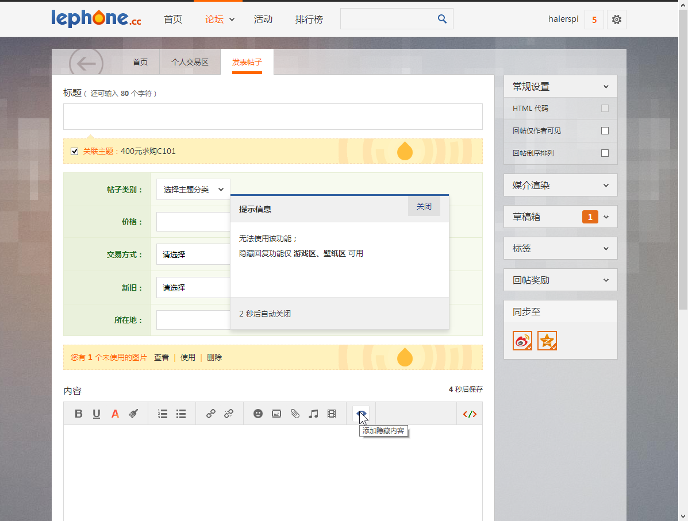Open the rankings menu item
This screenshot has width=688, height=521.
[x=309, y=20]
